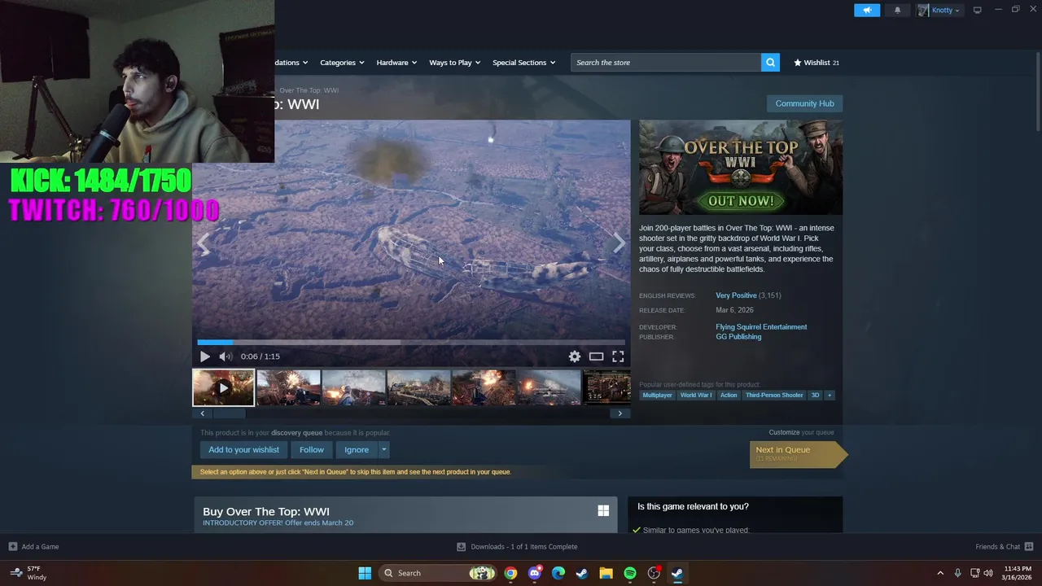This screenshot has width=1042, height=586.
Task: Expand the Ways to Play menu
Action: [x=455, y=62]
